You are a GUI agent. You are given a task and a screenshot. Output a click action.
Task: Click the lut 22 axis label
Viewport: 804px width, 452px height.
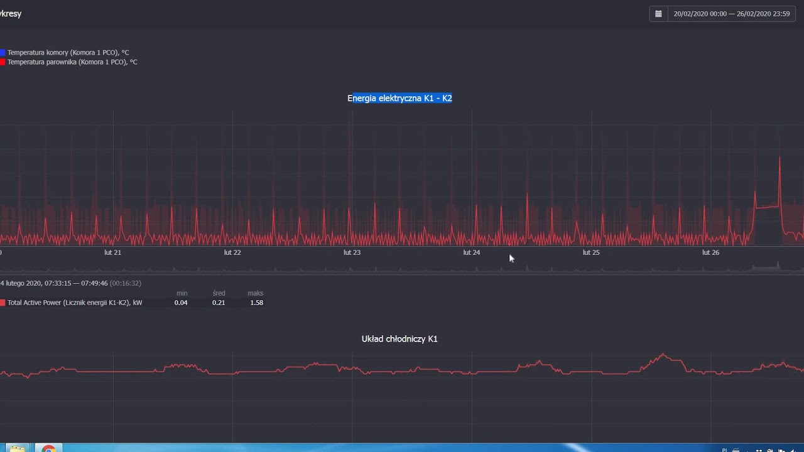click(x=232, y=252)
